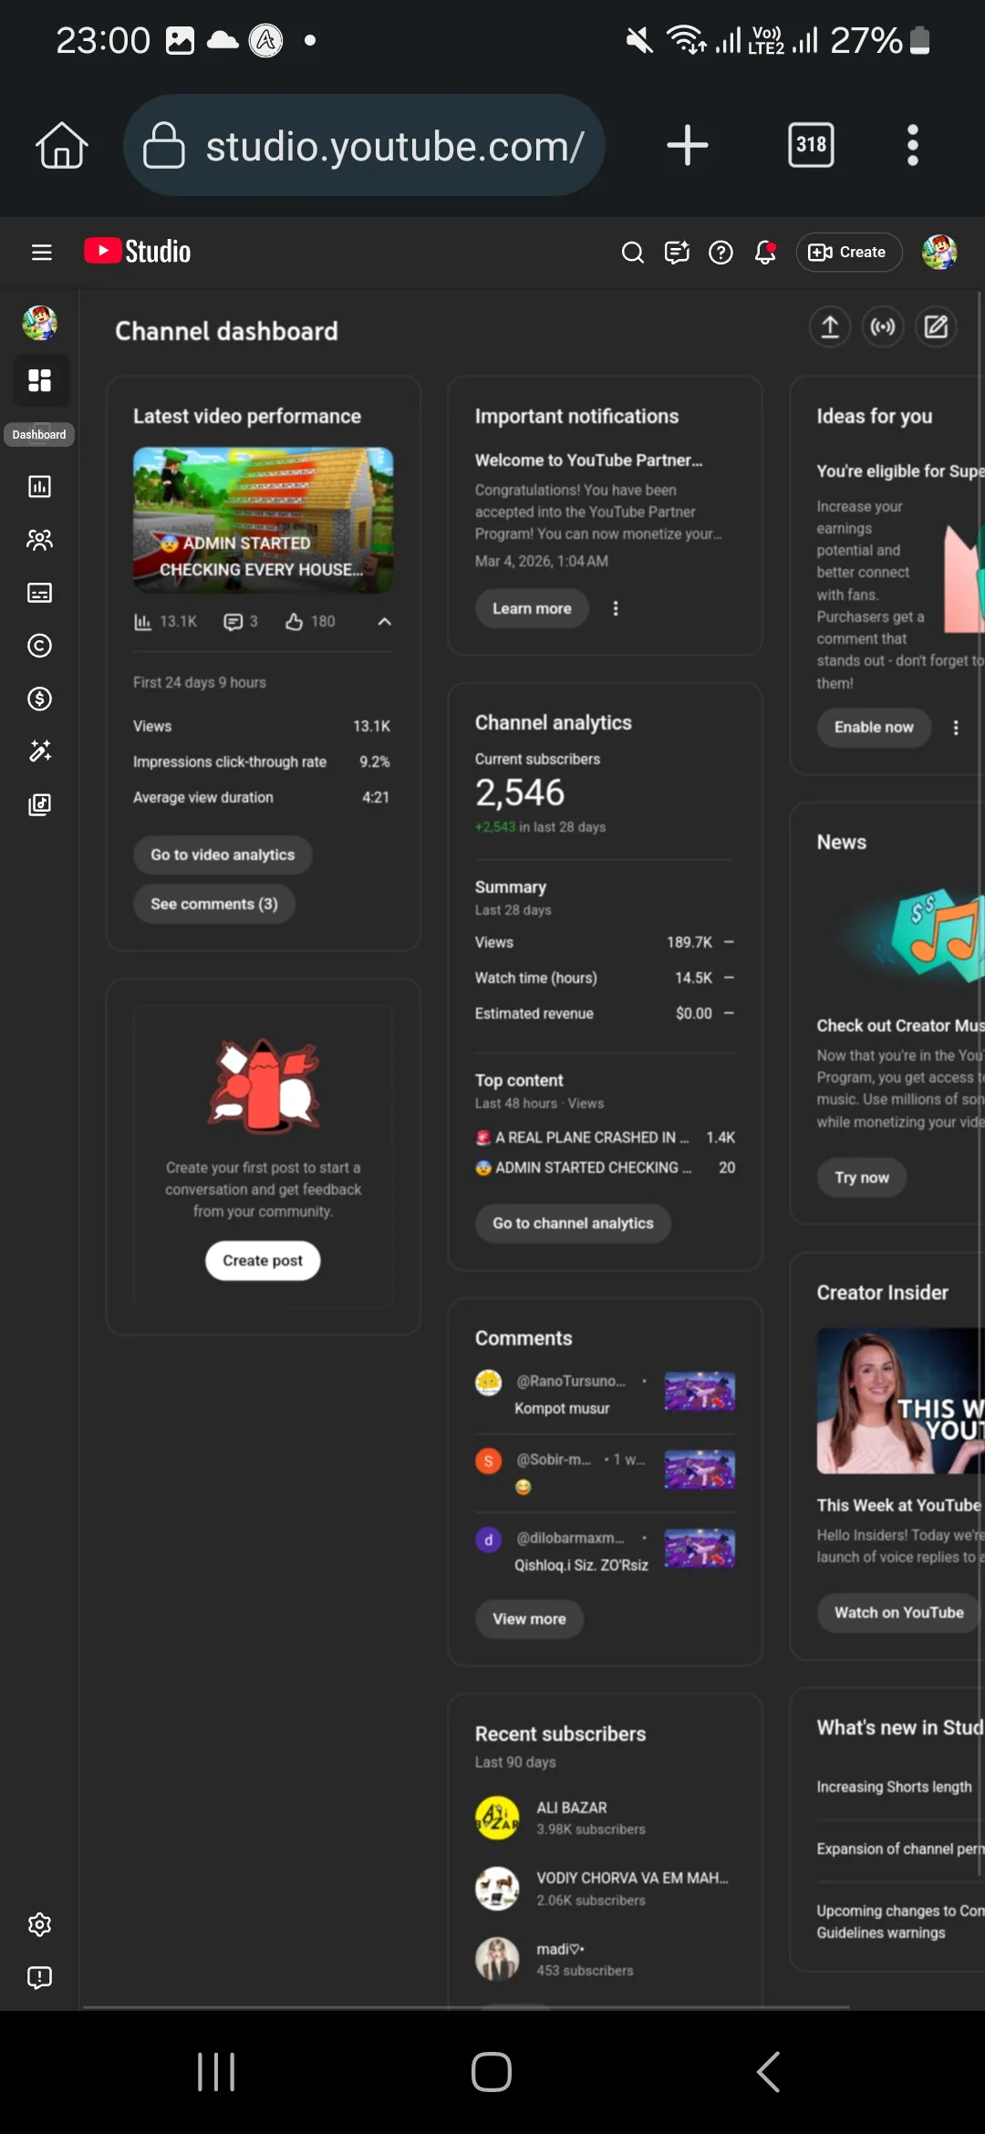Open A REAL PLANE CRASHED top content
985x2134 pixels.
pos(605,1137)
